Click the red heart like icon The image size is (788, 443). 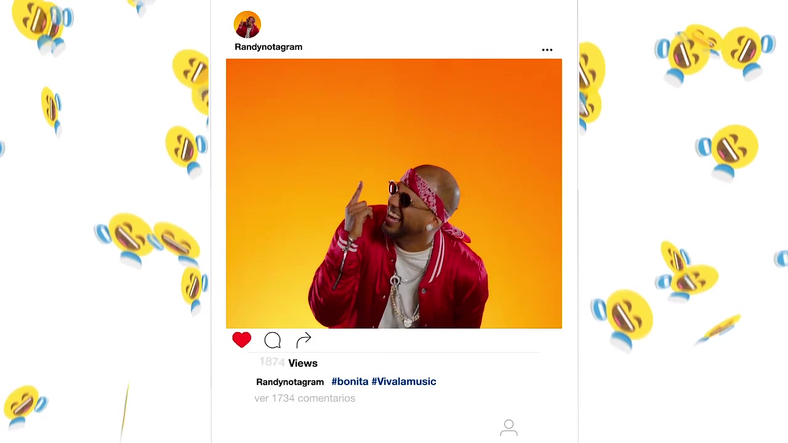tap(242, 340)
